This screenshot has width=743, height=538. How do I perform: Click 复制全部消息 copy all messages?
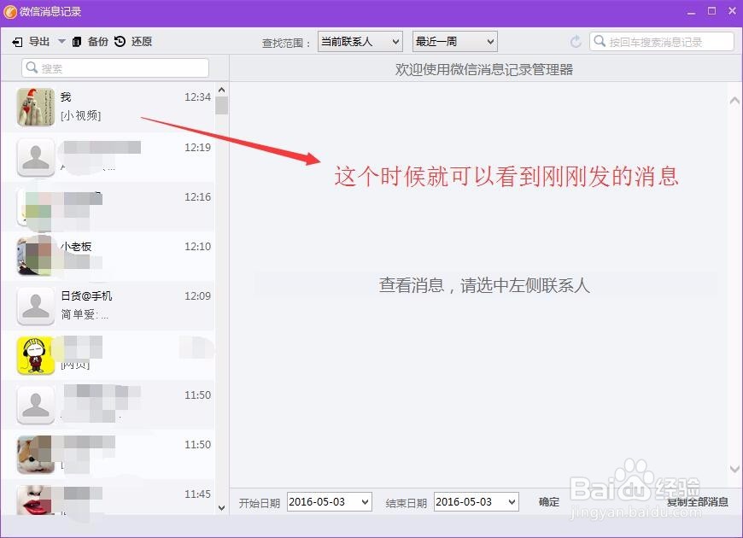[698, 502]
